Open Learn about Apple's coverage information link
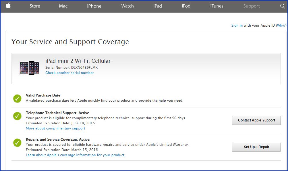Screen dimensions: 288x171 pos(76,155)
